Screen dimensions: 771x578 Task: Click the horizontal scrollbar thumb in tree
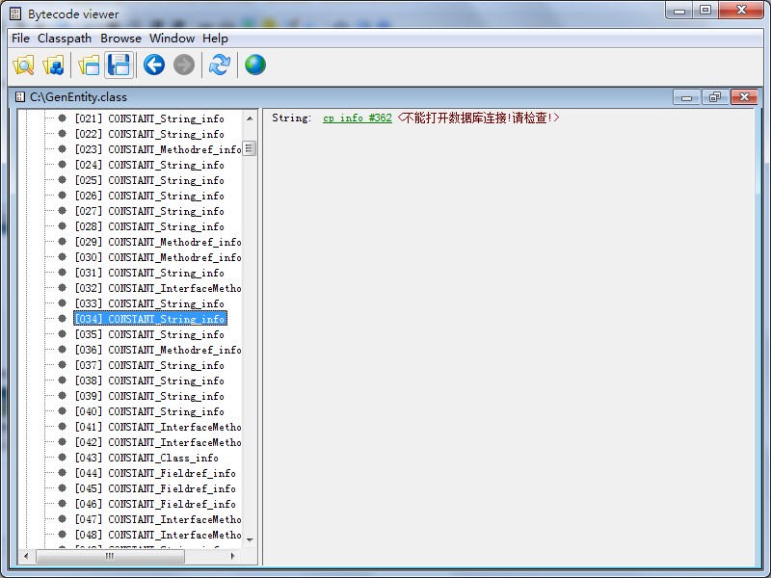pos(110,556)
